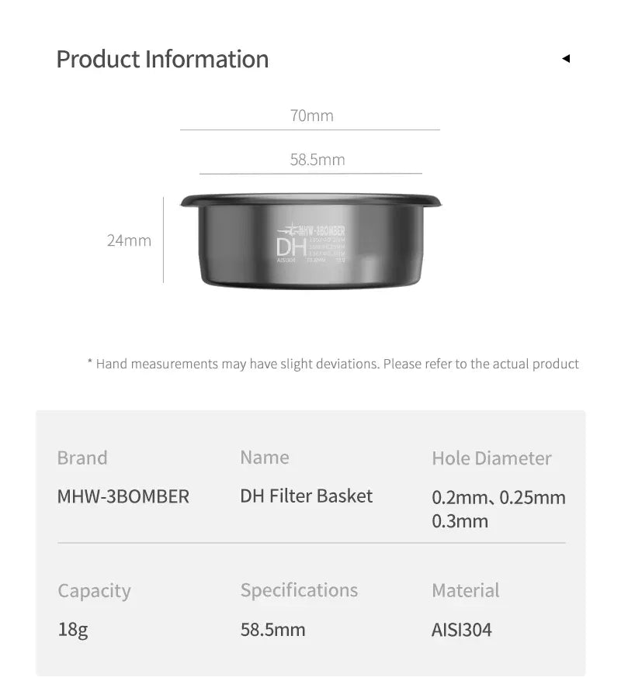Click the Capacity field label
The image size is (621, 698).
tap(94, 591)
